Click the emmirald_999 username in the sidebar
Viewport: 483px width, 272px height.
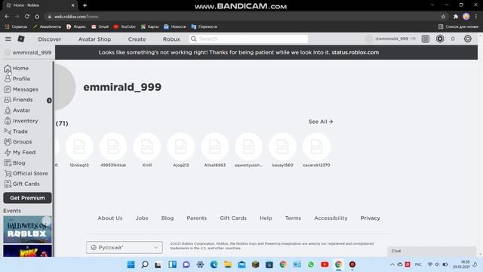click(x=32, y=52)
